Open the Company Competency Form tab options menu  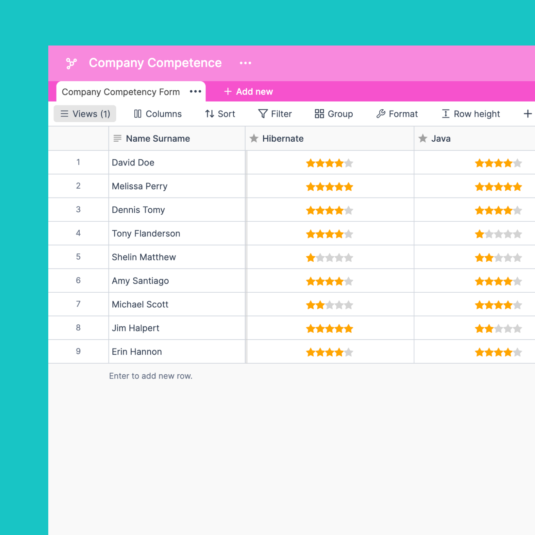coord(195,92)
